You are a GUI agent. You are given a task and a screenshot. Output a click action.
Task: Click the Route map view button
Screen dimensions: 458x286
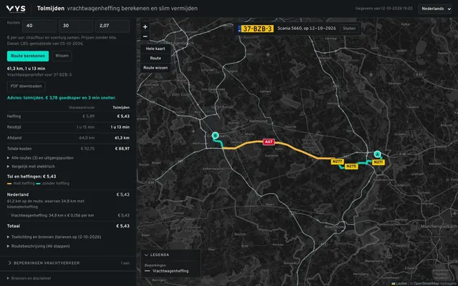[155, 58]
